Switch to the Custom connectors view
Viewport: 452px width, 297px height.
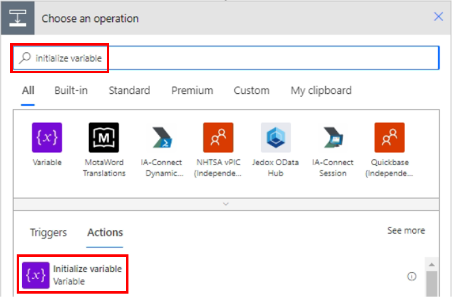pyautogui.click(x=251, y=90)
